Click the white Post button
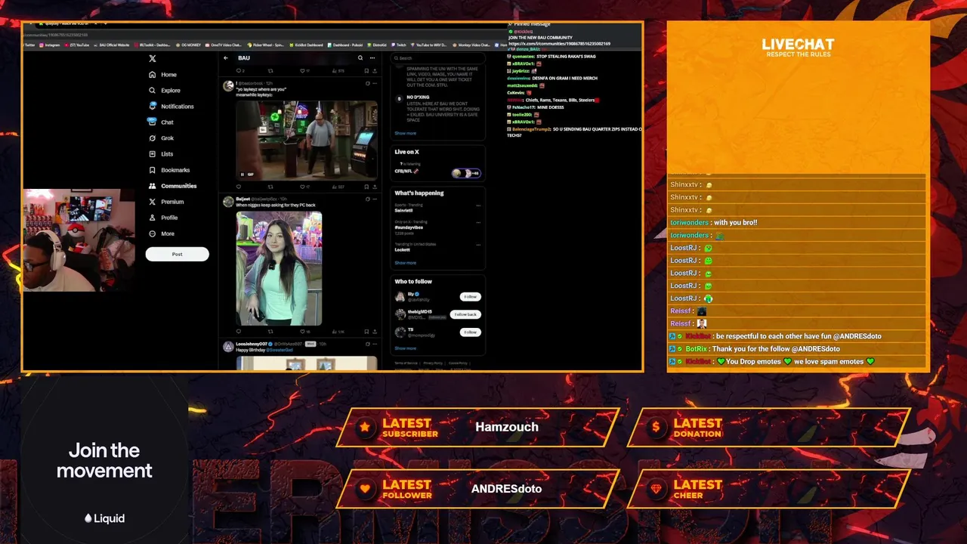 tap(177, 254)
